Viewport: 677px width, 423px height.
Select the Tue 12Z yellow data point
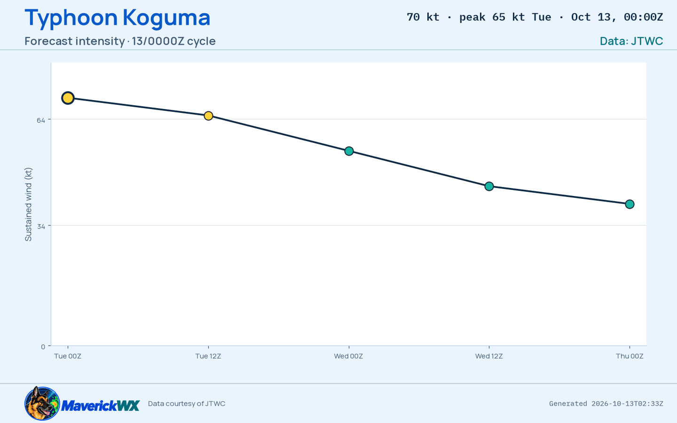[x=208, y=116]
